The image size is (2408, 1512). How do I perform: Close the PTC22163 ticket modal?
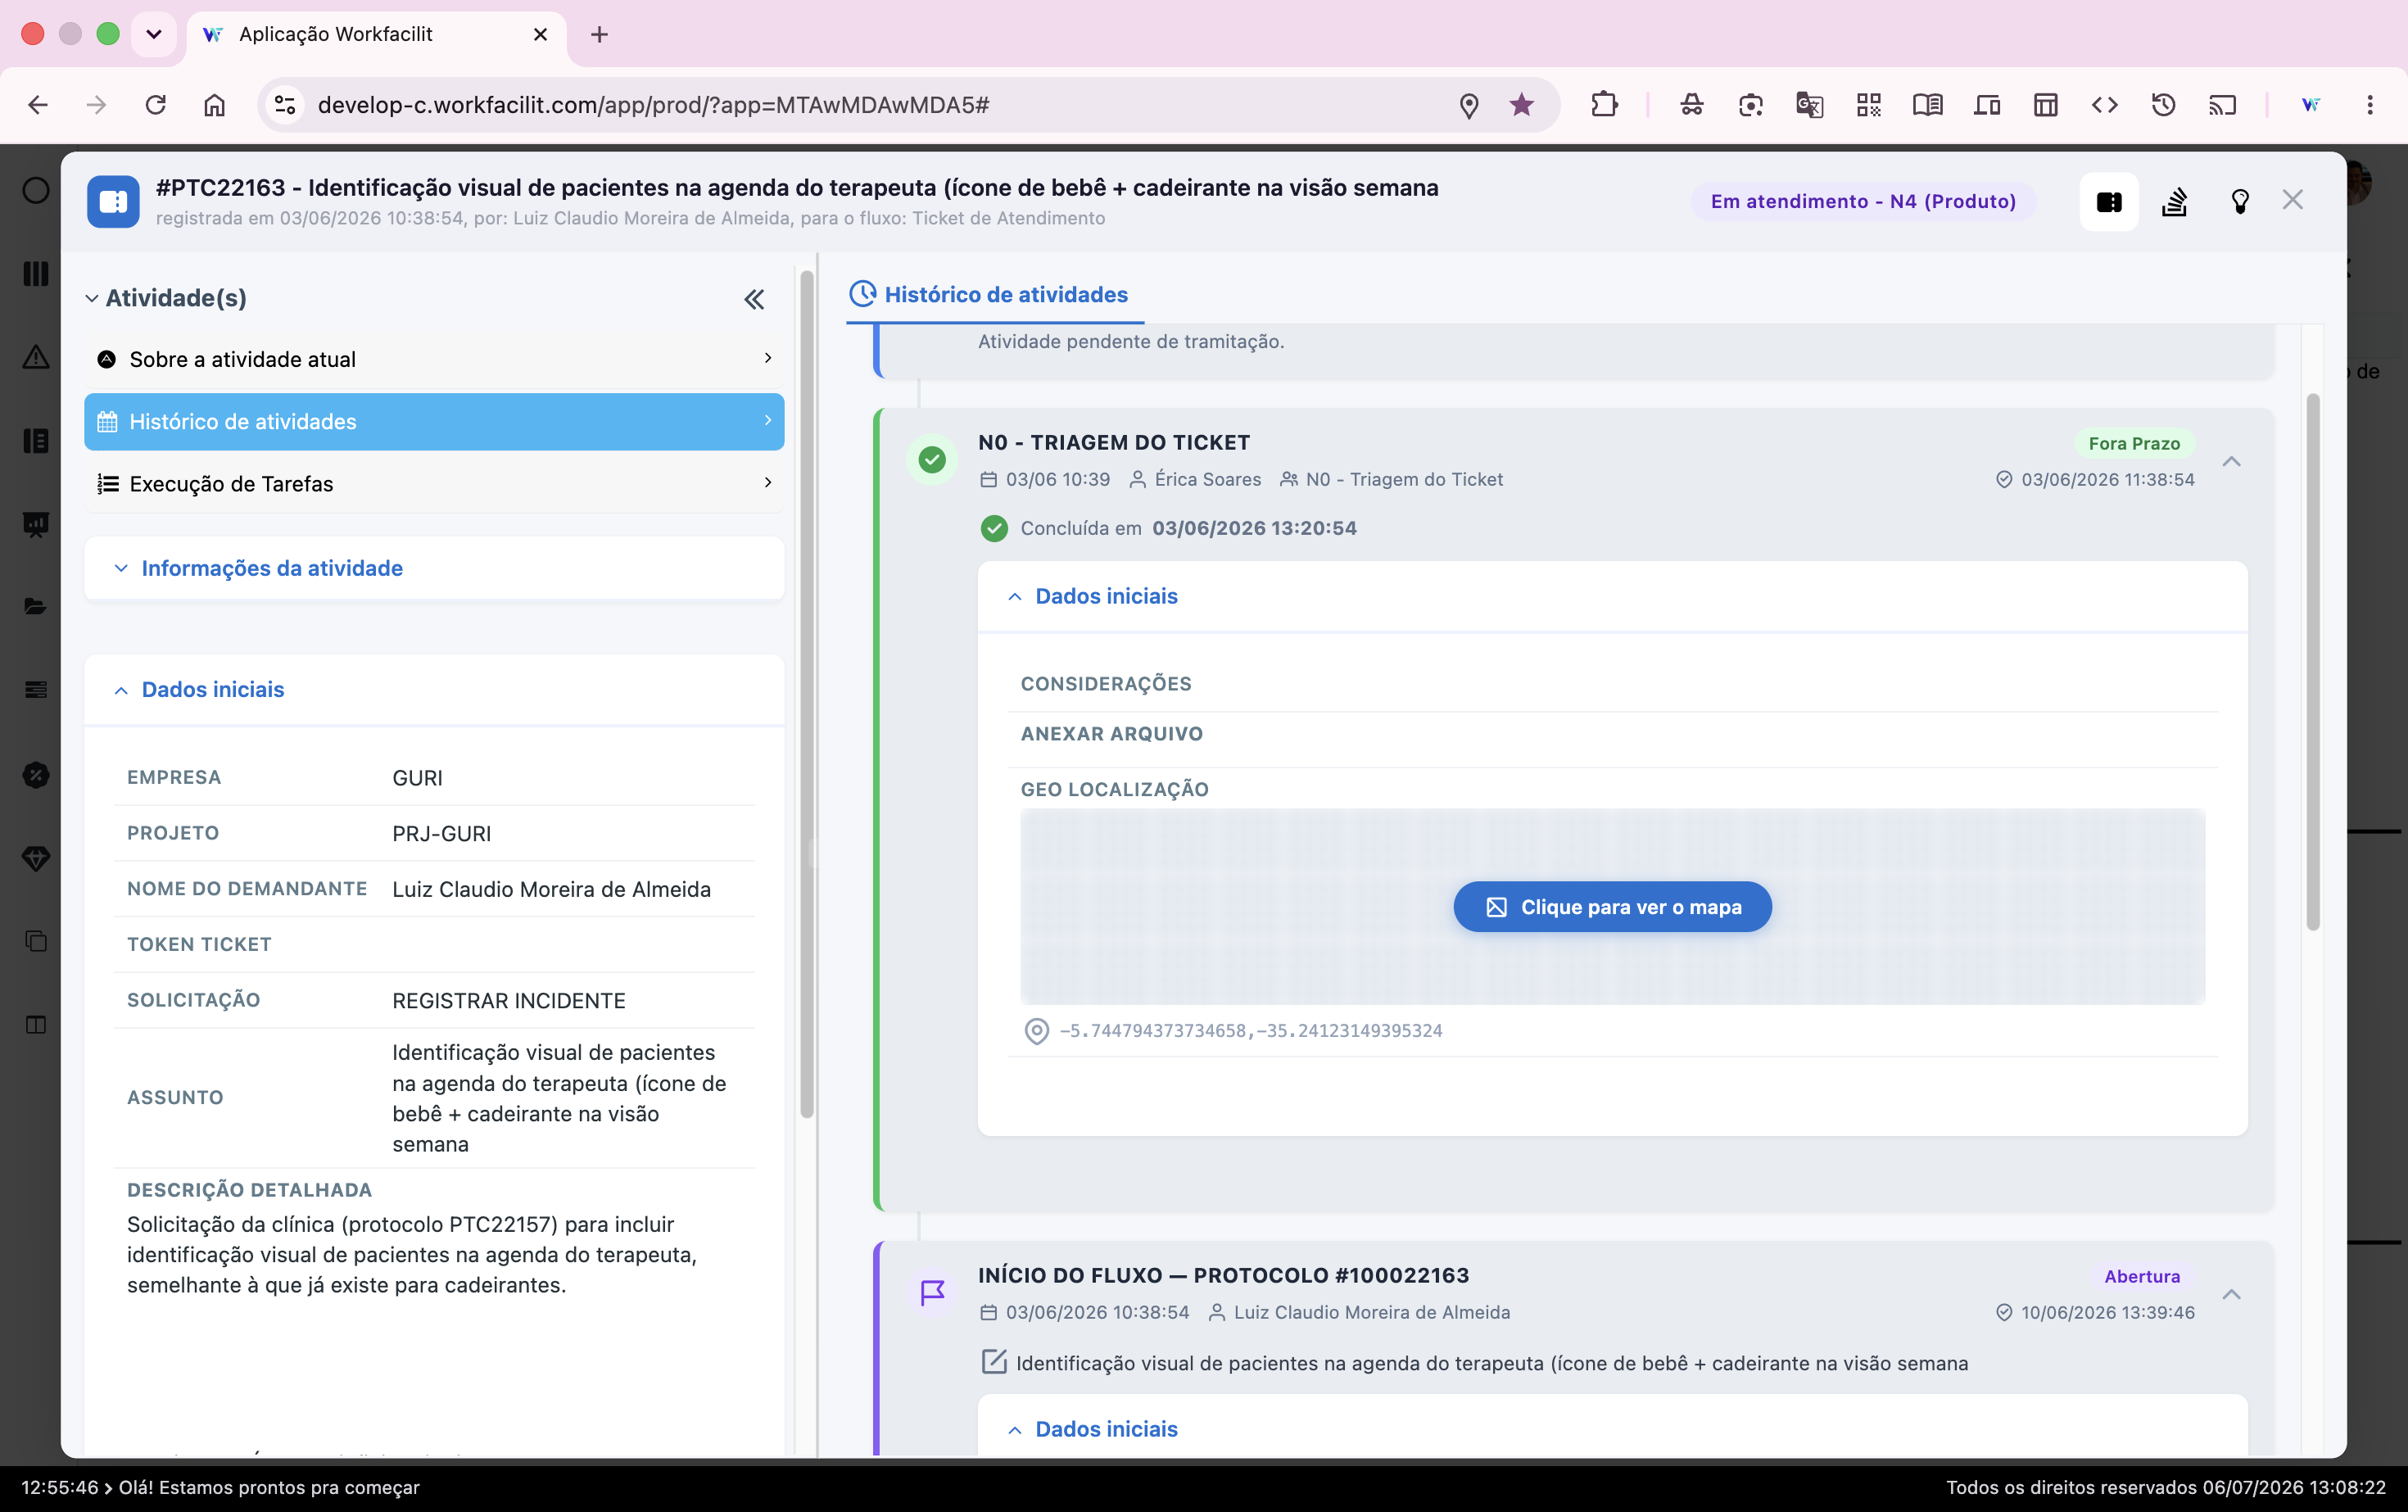click(2293, 200)
